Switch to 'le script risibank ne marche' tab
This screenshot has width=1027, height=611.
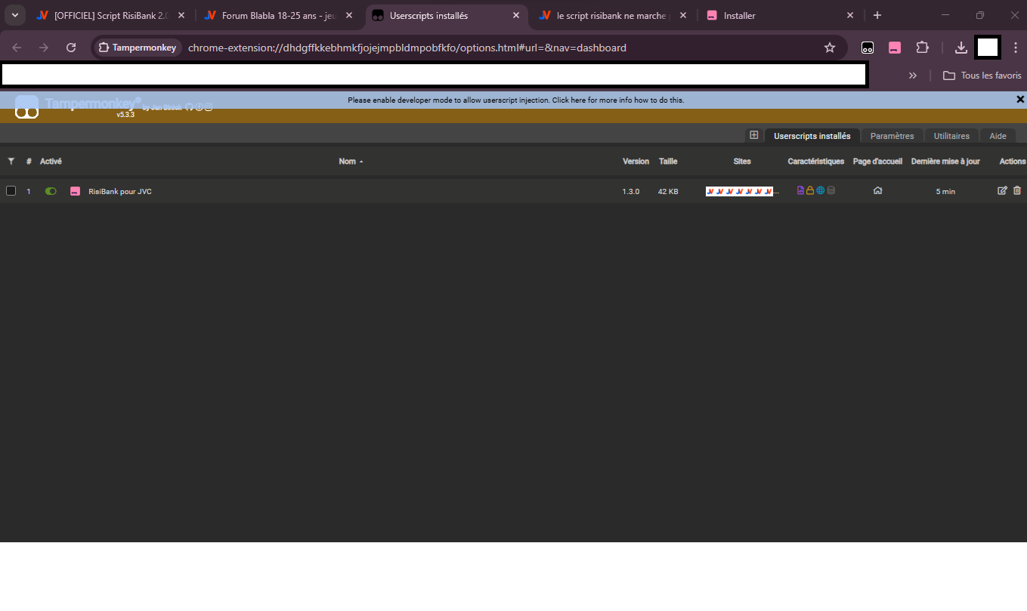click(x=613, y=15)
